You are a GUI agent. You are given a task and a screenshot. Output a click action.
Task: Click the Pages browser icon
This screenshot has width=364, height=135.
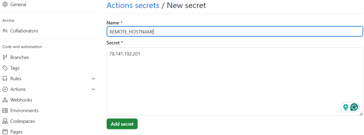click(5, 132)
